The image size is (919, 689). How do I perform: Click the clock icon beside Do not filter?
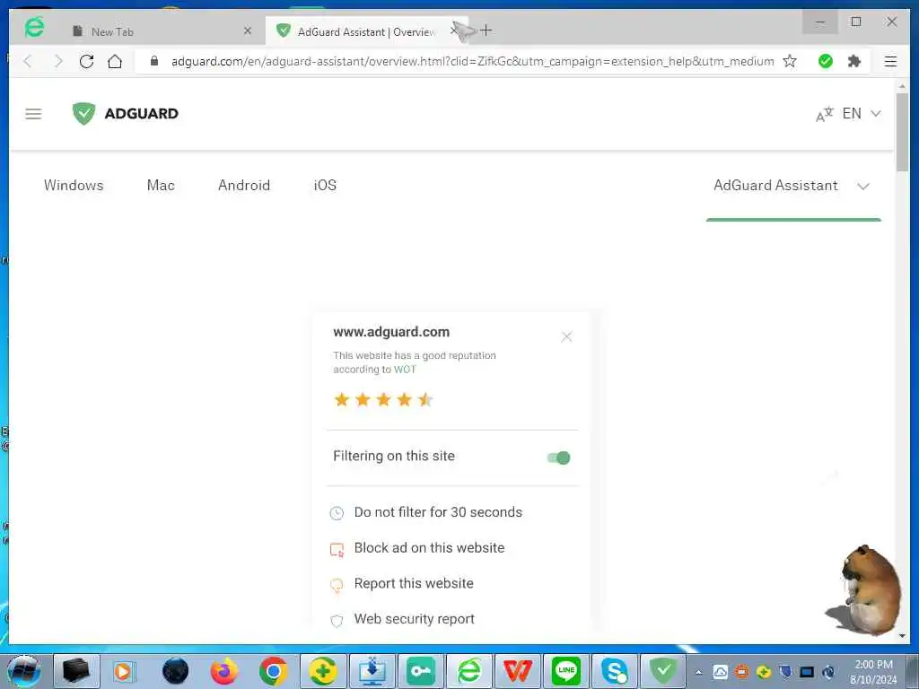pyautogui.click(x=337, y=513)
